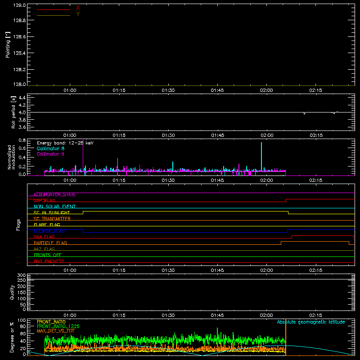Click the '50' tick on Quality axis
Viewport: 360px width, 360px height.
coord(23,305)
